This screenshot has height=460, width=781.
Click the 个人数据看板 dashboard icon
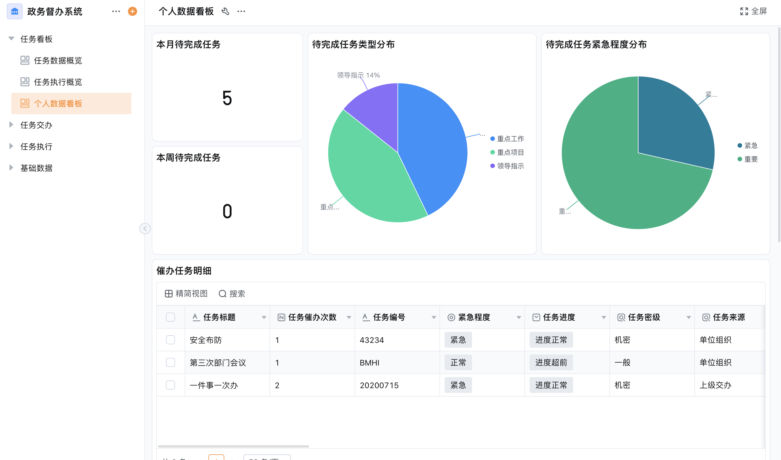coord(25,103)
